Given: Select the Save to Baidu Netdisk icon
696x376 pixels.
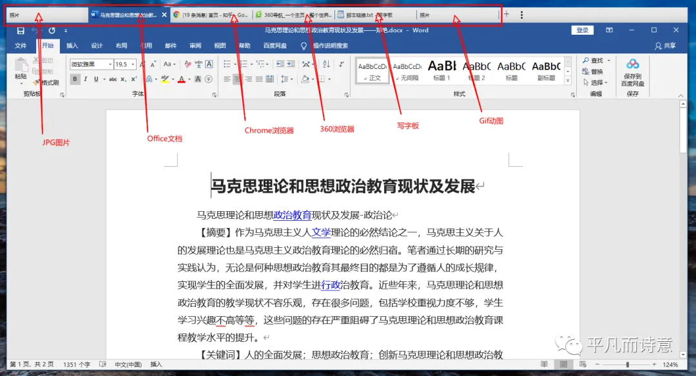Looking at the screenshot, I should point(632,72).
